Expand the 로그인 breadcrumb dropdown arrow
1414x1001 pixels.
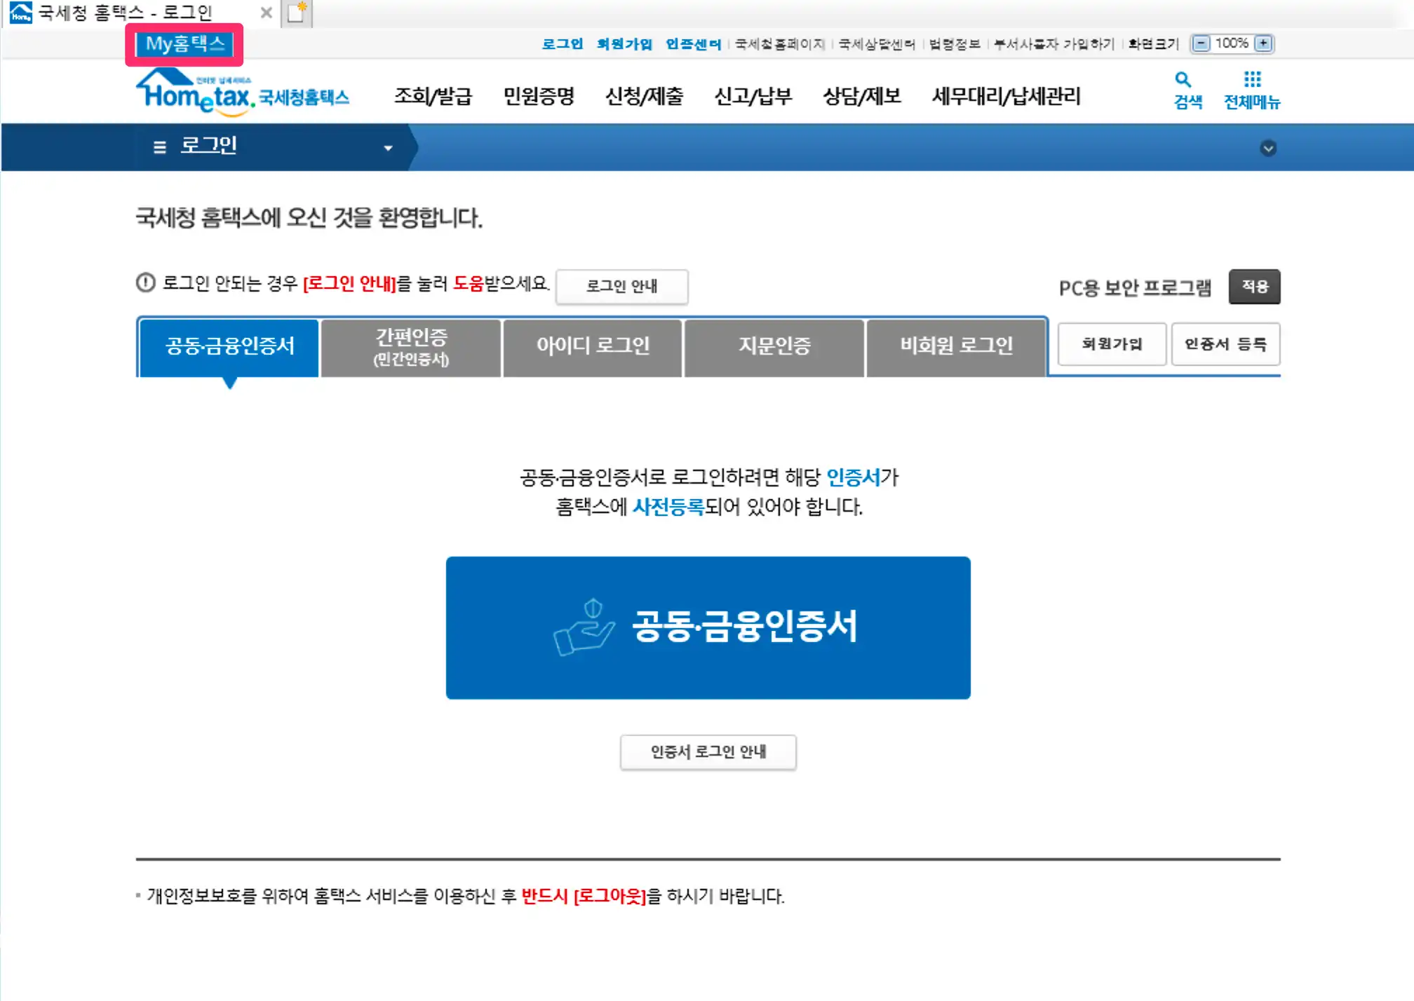[388, 148]
